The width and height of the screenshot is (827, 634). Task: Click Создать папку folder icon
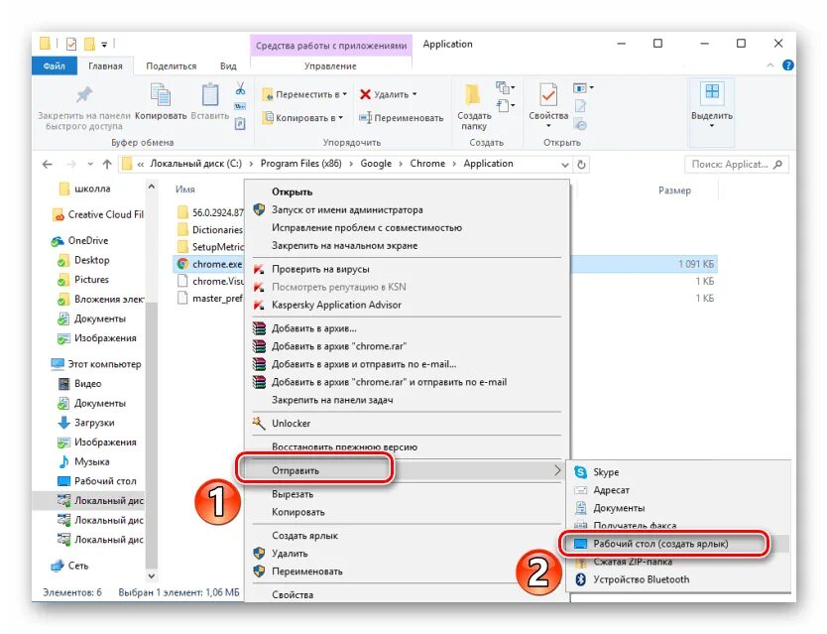[x=473, y=94]
